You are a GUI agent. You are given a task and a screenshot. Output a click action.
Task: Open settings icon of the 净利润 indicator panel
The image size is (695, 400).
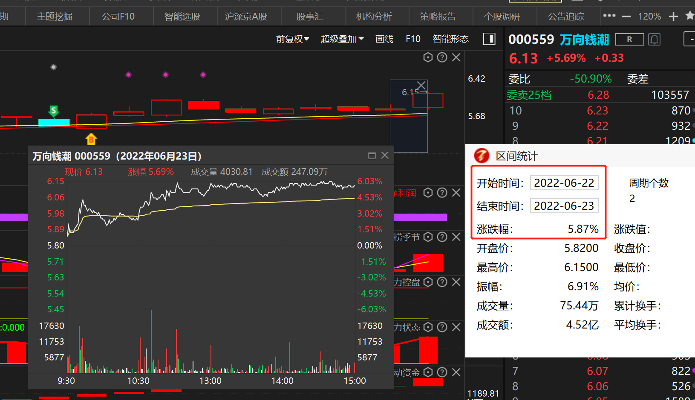tap(428, 193)
